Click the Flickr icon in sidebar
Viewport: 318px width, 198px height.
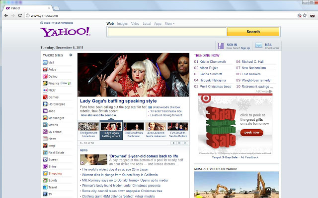(x=45, y=90)
